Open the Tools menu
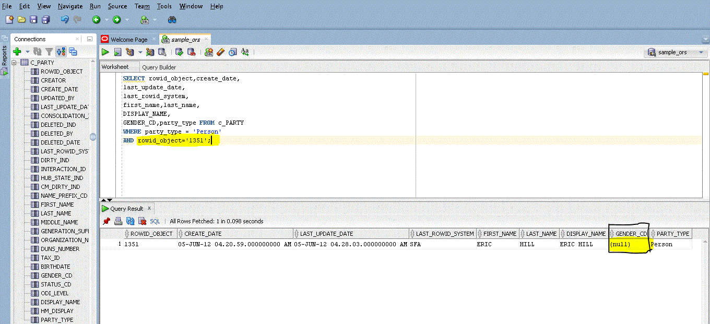The width and height of the screenshot is (710, 324). (x=164, y=6)
